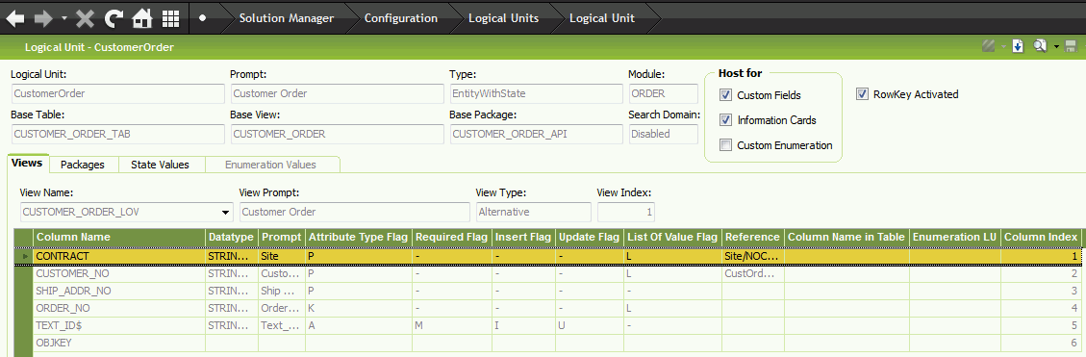Select the ORDER_NO row in the table
This screenshot has height=357, width=1086.
click(547, 308)
